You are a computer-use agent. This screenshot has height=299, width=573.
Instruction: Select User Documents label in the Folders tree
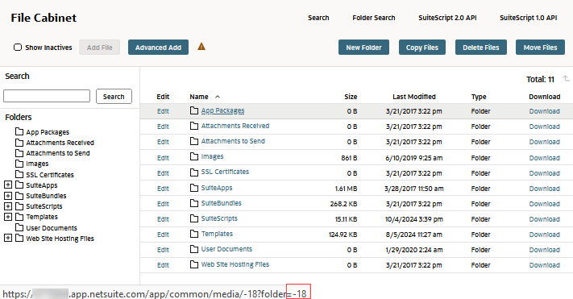pyautogui.click(x=52, y=228)
